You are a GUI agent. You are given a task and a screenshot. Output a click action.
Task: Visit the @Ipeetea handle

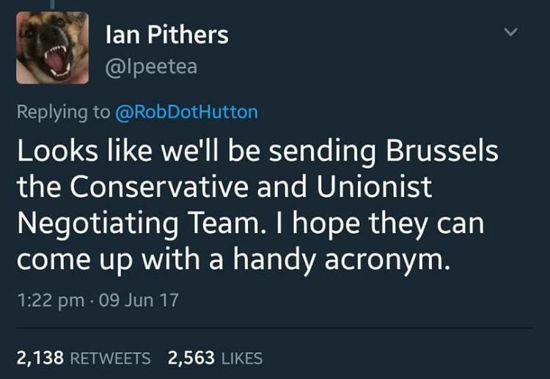[151, 67]
